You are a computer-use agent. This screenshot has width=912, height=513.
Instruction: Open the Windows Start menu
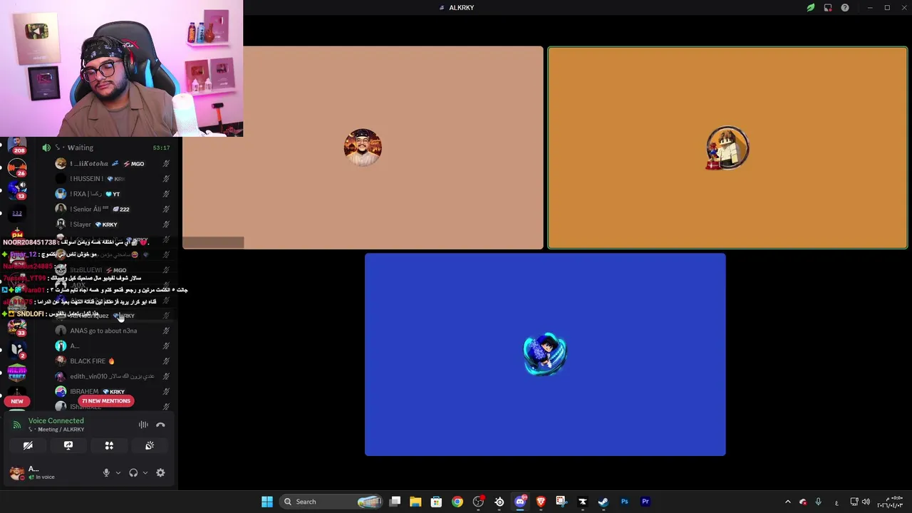pos(267,502)
